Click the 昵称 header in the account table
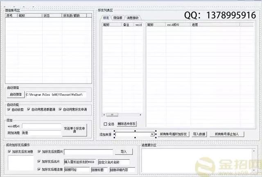Screen dimensions: 262x177 click(x=29, y=16)
